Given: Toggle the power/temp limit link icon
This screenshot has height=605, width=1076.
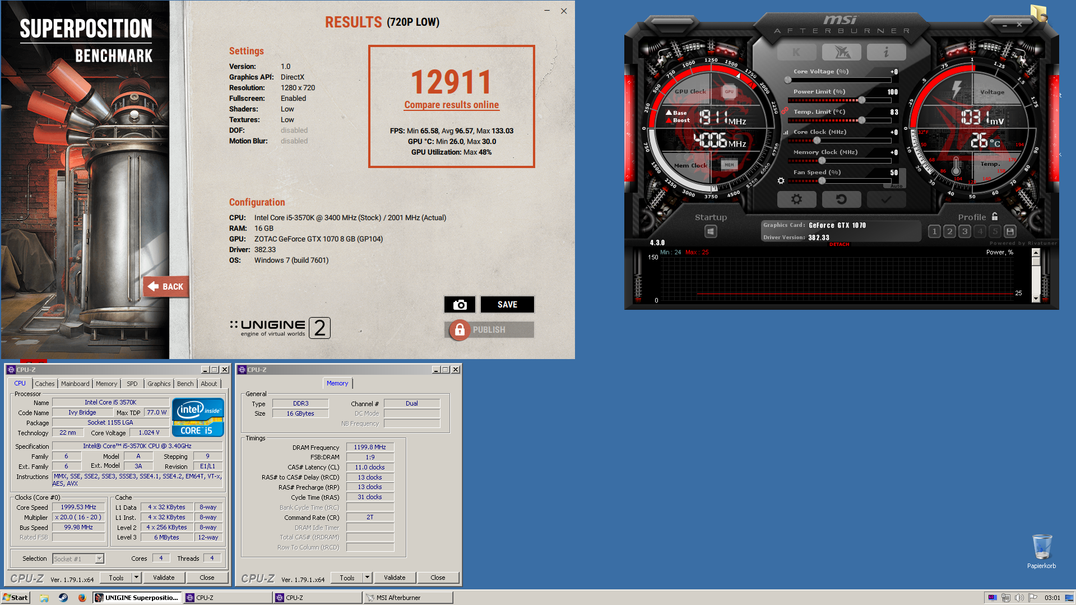Looking at the screenshot, I should coord(785,111).
